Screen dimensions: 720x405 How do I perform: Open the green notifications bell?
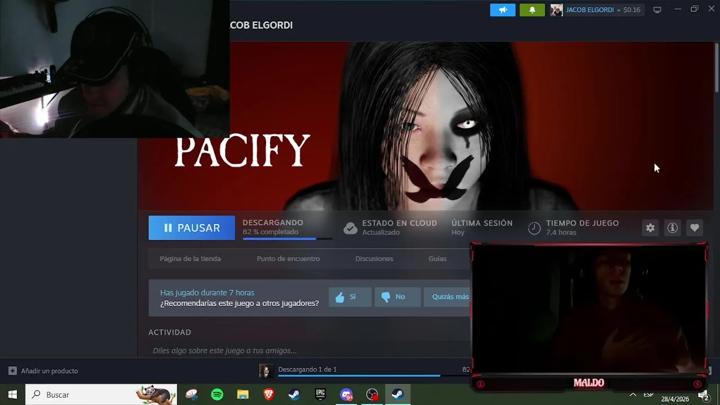tap(532, 10)
